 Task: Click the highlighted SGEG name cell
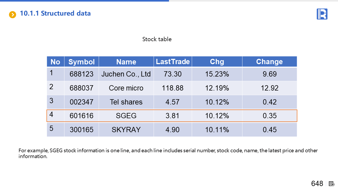tap(126, 116)
